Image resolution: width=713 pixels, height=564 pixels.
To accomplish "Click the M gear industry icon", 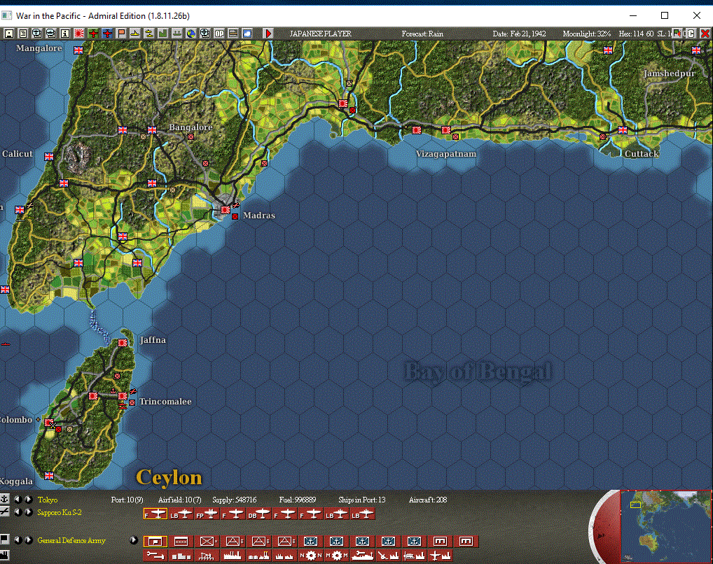I will click(336, 556).
